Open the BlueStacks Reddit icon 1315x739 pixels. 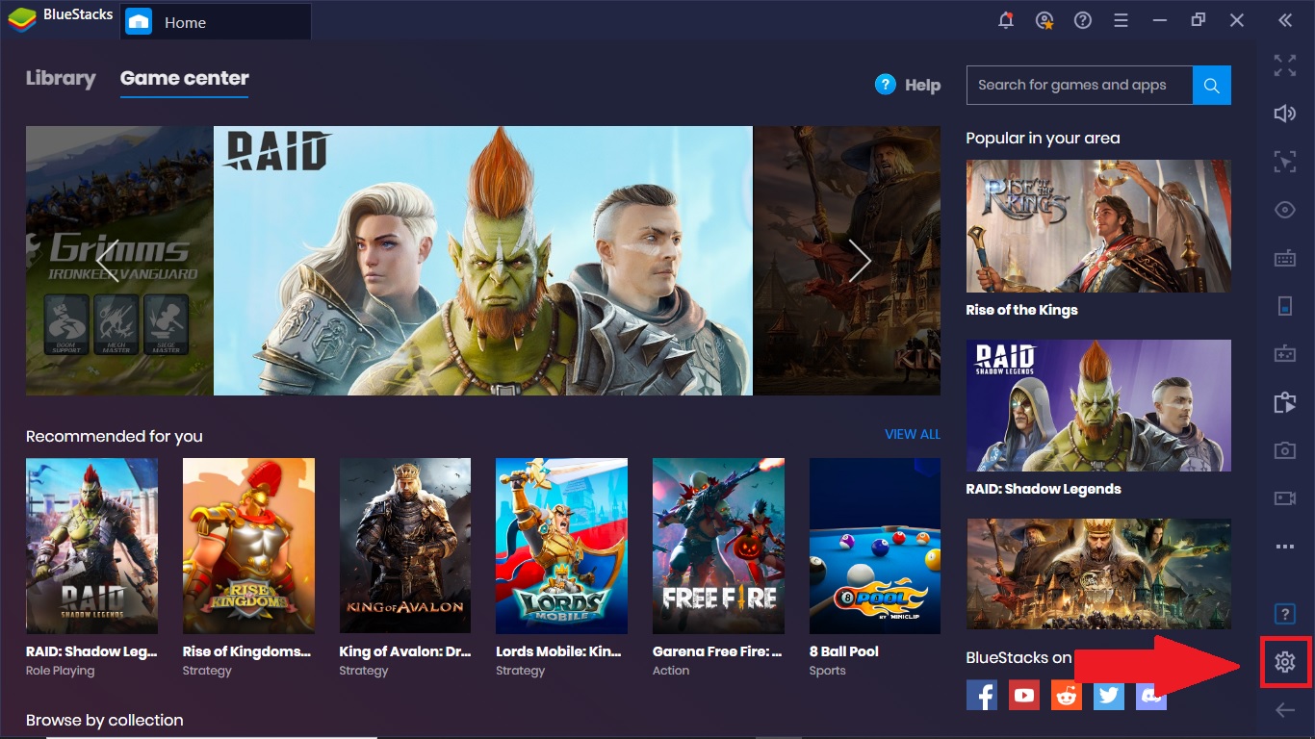[1067, 695]
